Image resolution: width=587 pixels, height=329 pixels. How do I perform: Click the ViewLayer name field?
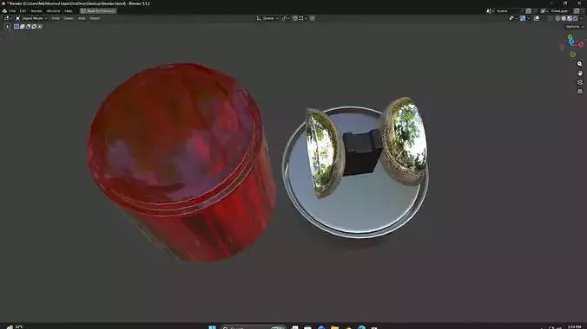click(560, 11)
